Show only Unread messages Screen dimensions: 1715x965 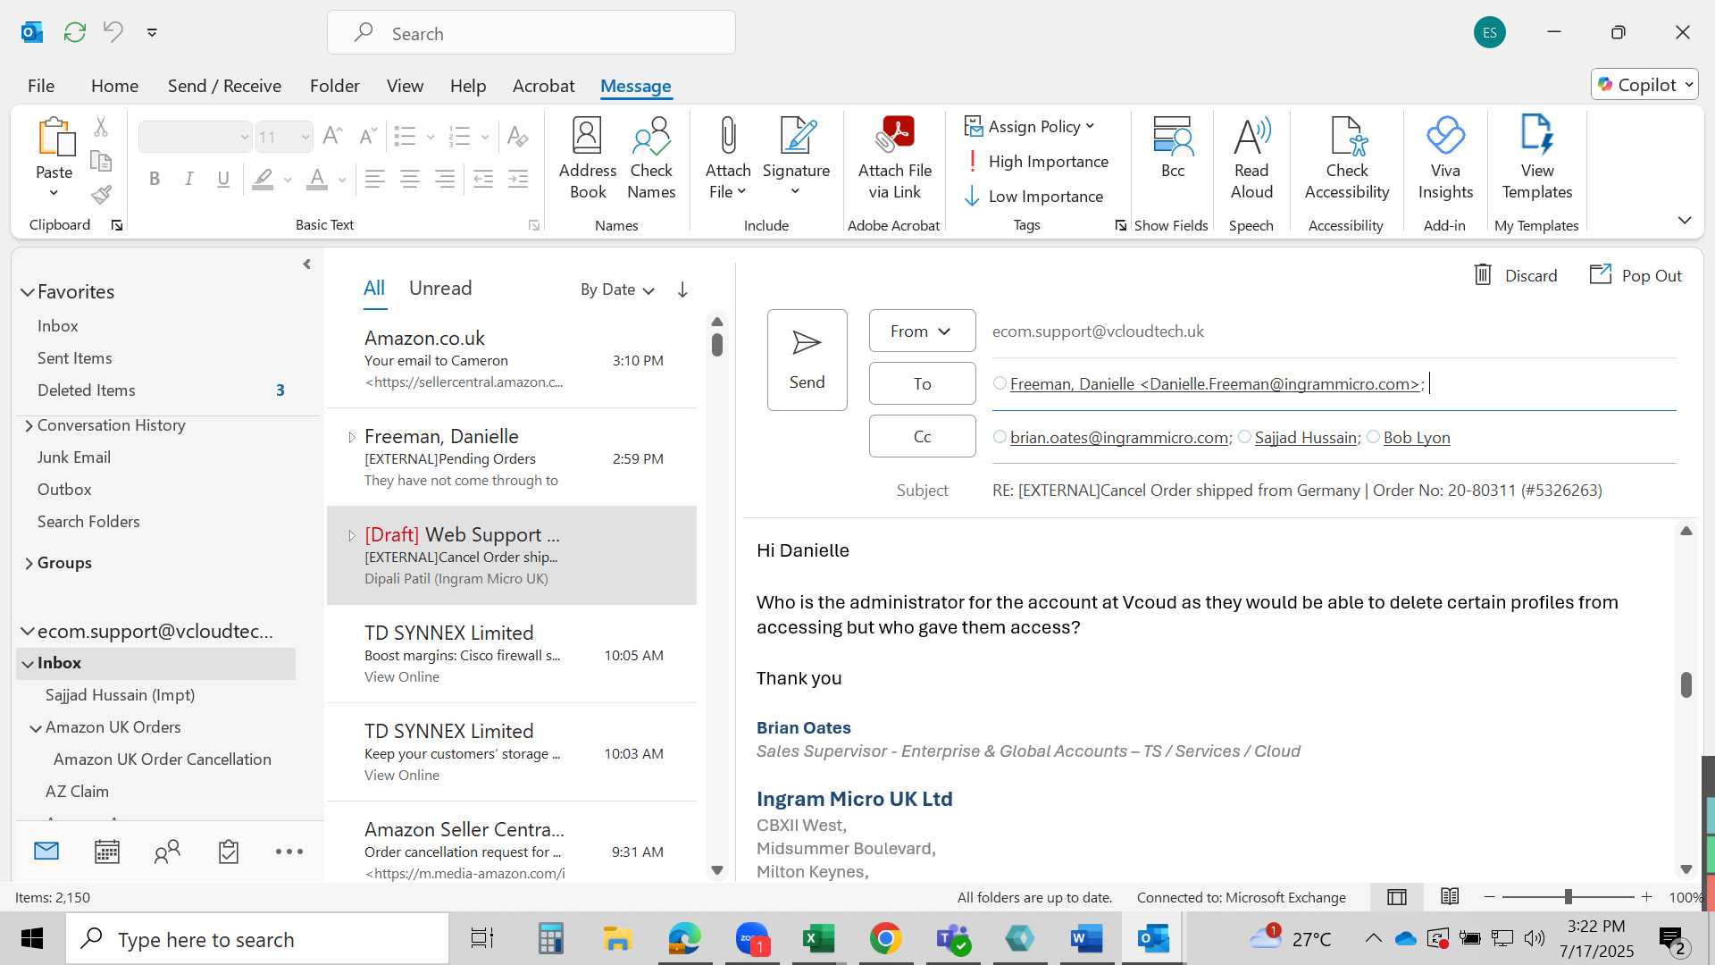point(440,288)
